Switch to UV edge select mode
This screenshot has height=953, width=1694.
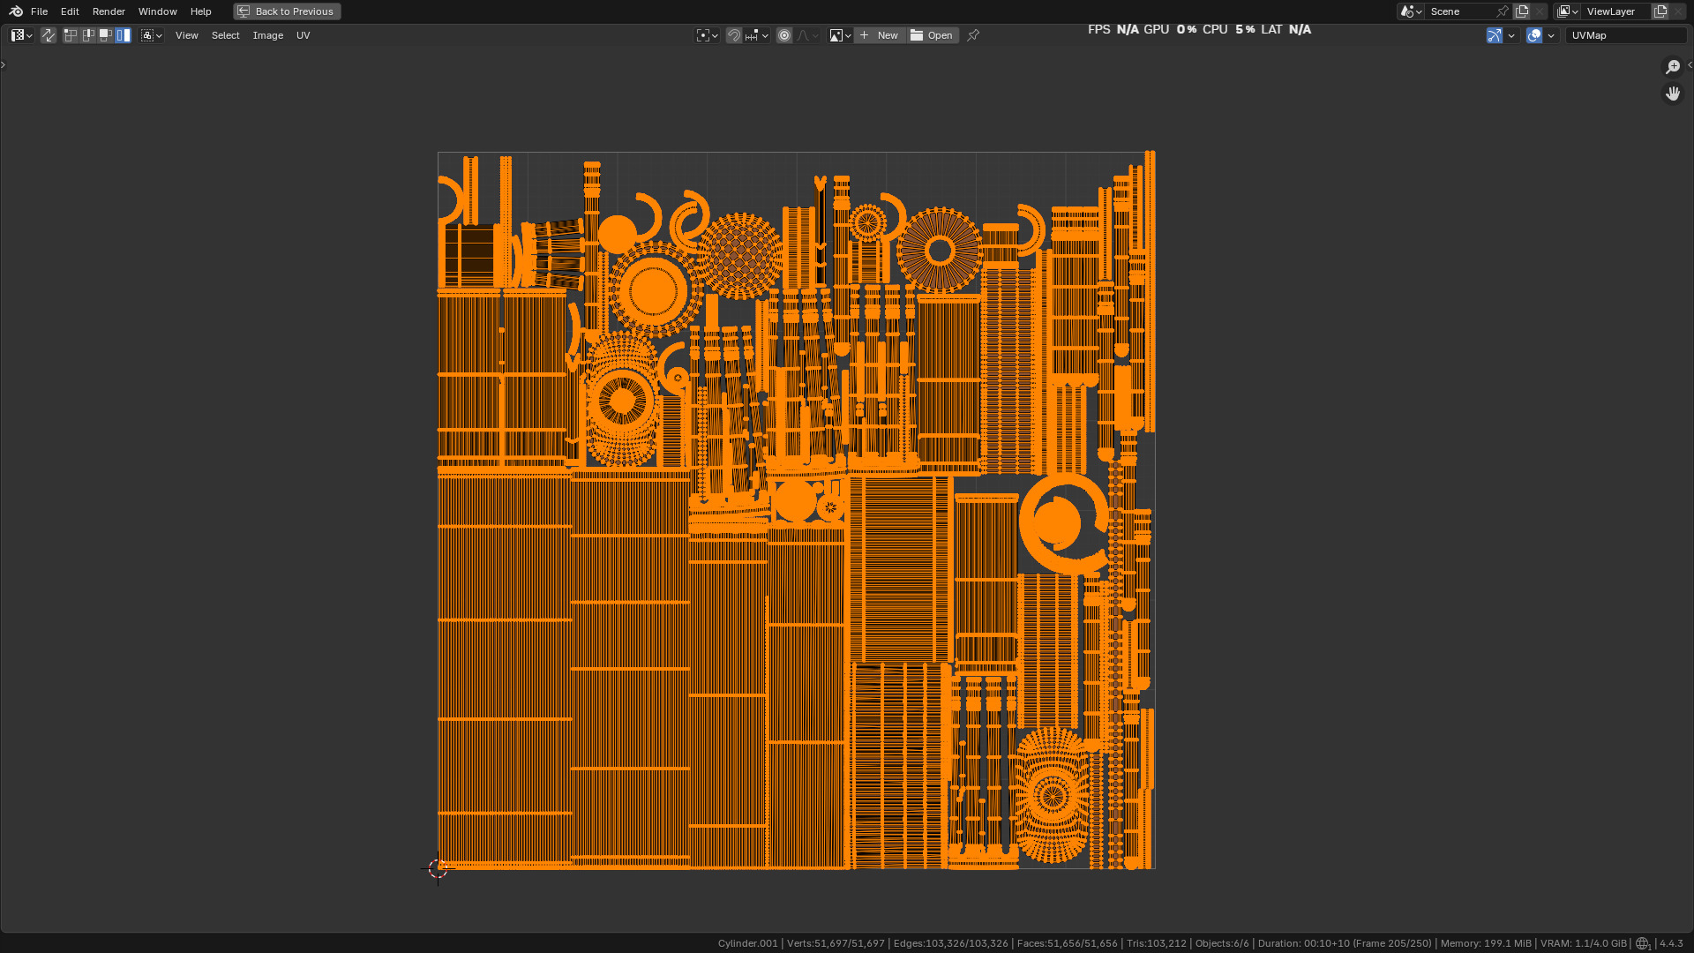coord(88,35)
